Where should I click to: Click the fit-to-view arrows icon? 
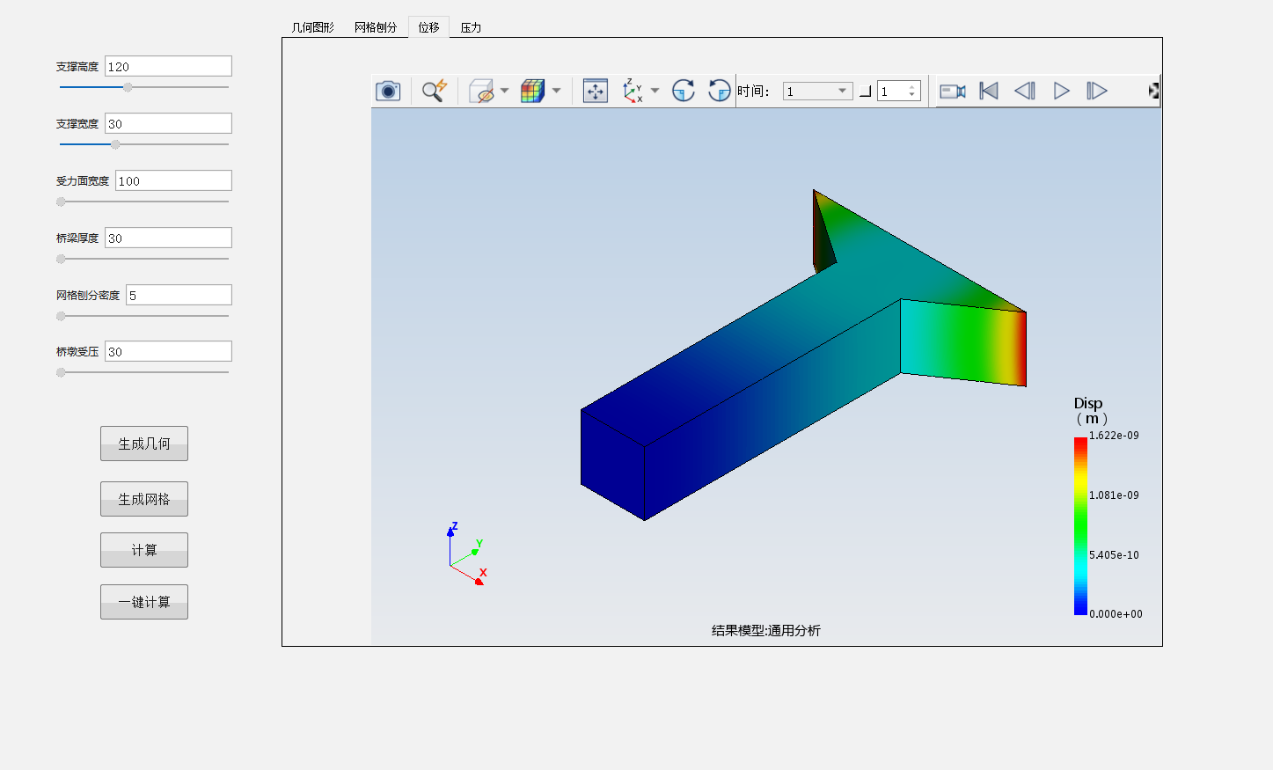point(596,91)
